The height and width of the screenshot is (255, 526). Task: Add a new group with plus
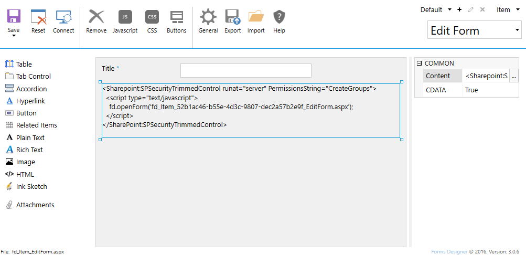pos(459,9)
